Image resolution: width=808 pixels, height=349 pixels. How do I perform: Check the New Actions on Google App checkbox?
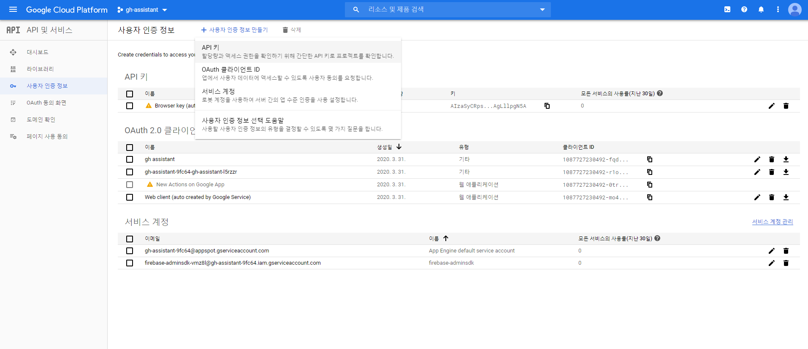pos(130,185)
